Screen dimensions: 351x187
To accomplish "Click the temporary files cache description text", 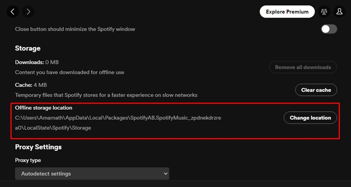I will point(106,95).
